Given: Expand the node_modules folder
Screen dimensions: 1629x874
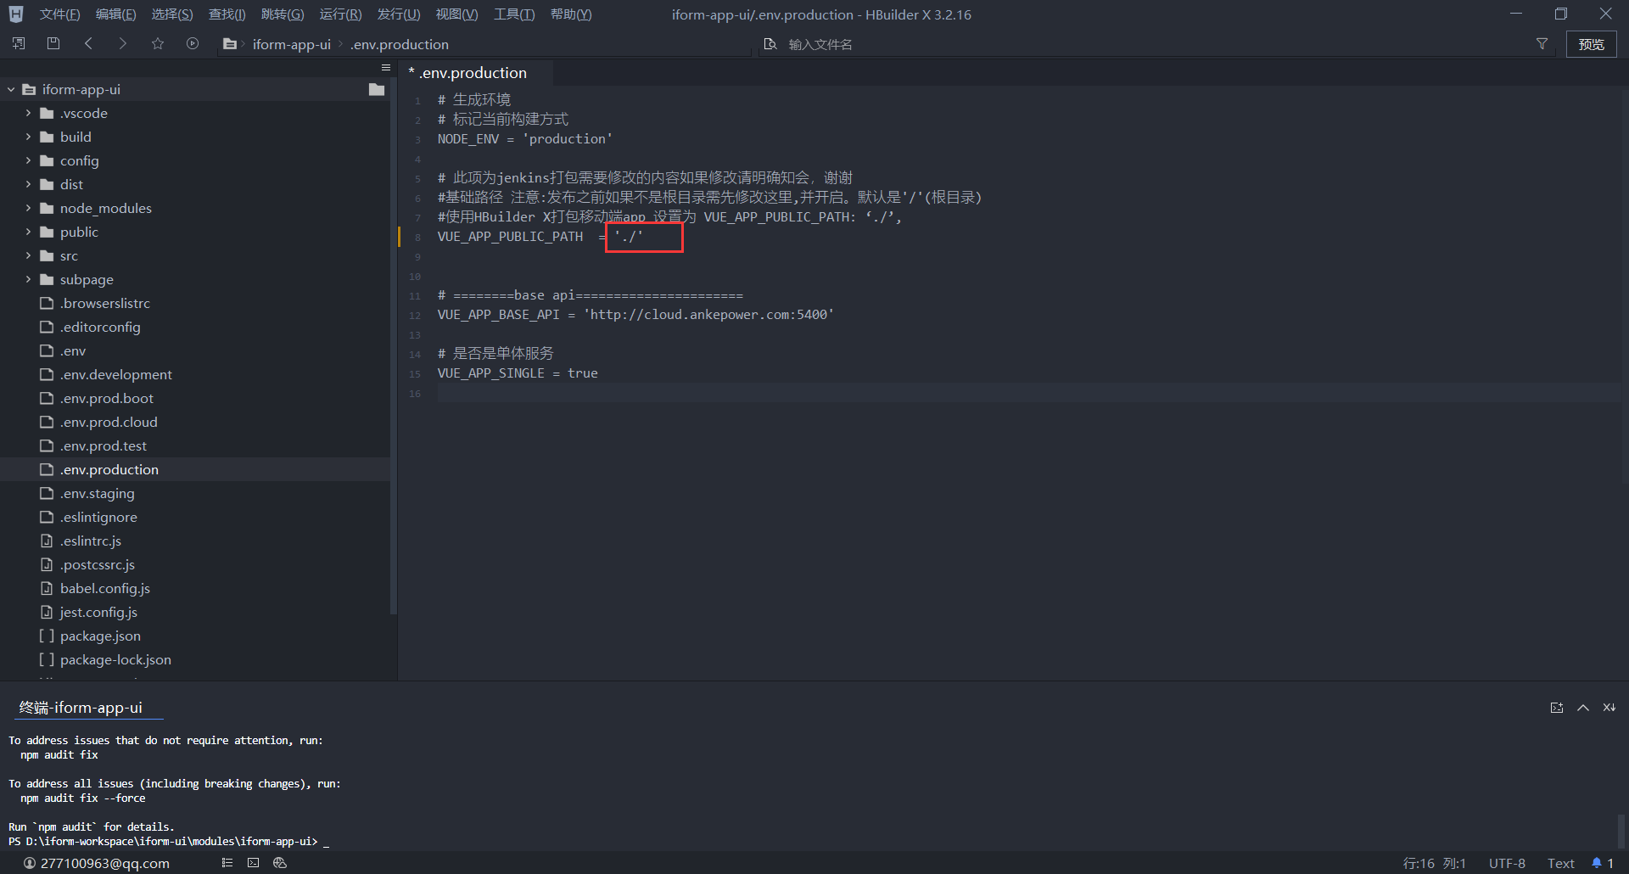Looking at the screenshot, I should 28,208.
